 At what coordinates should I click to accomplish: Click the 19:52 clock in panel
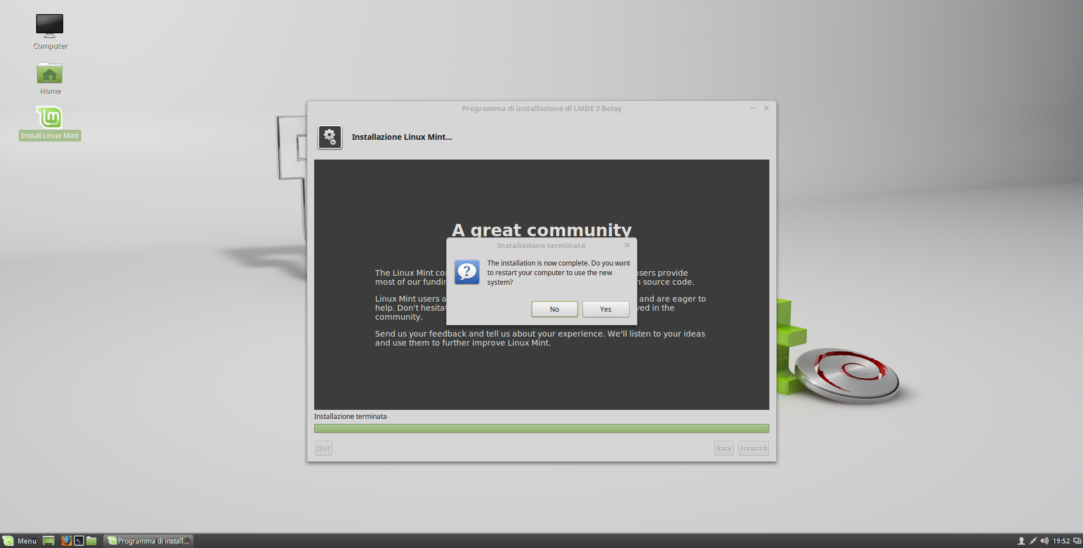pyautogui.click(x=1061, y=541)
